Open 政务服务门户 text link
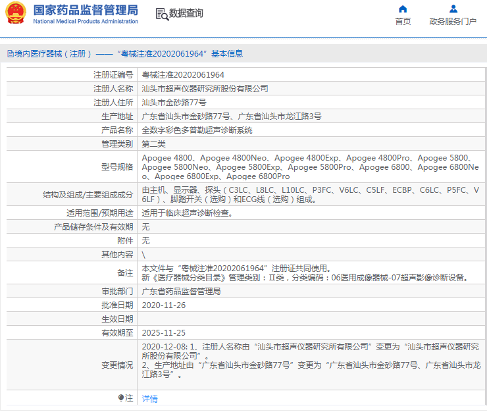 point(453,22)
